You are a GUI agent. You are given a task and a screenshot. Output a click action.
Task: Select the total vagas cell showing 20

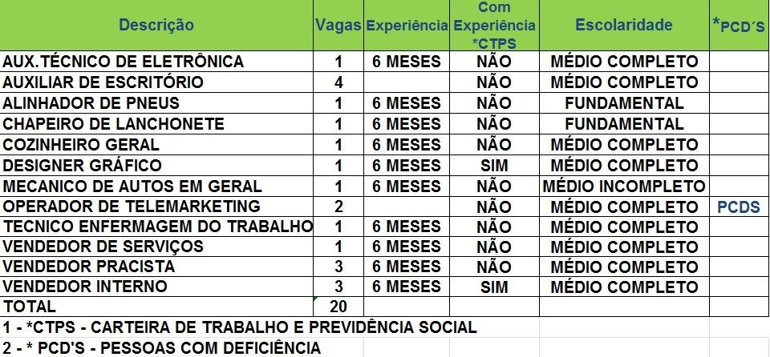click(x=338, y=306)
